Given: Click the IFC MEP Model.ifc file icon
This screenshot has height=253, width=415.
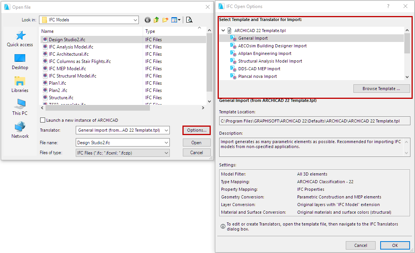Looking at the screenshot, I should pos(45,68).
